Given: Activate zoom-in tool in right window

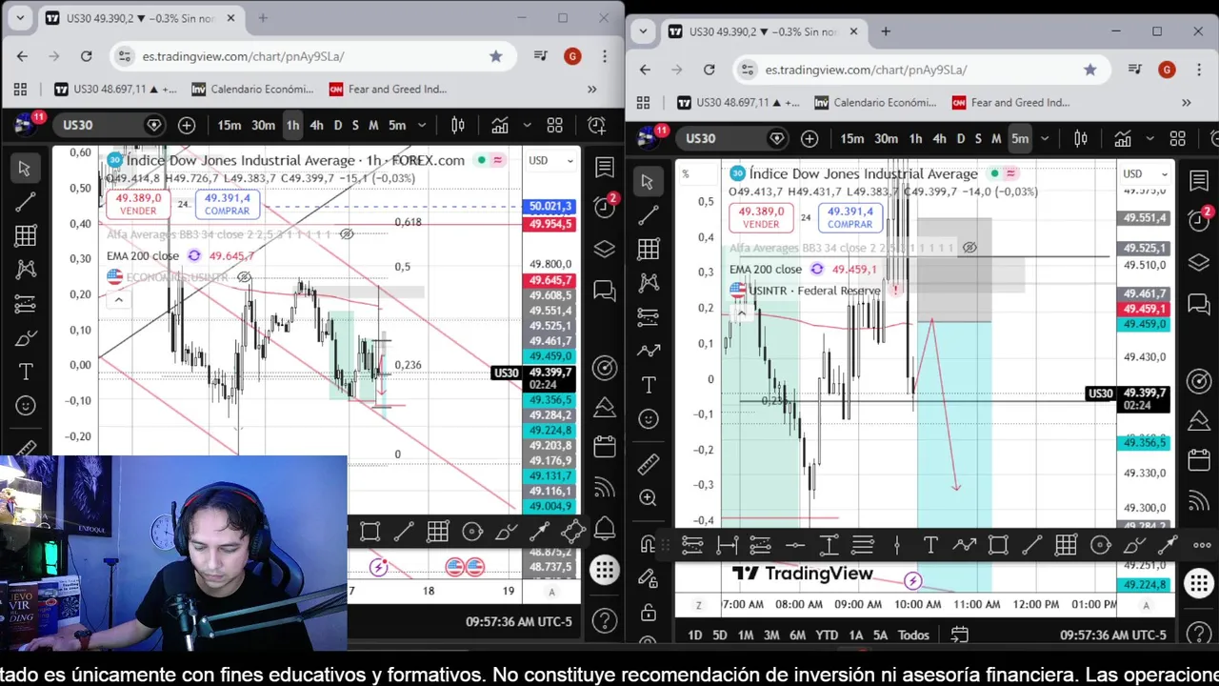Looking at the screenshot, I should coord(649,497).
